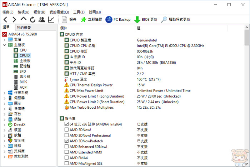Expand the 存放 tree node
The height and width of the screenshot is (167, 250).
4,114
